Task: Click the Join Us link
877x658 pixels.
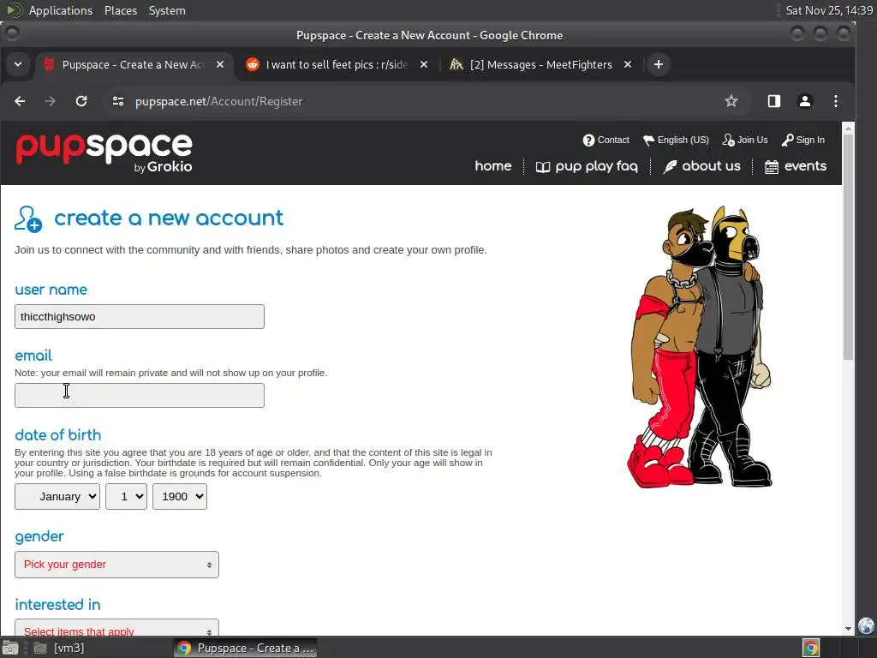Action: [x=745, y=140]
